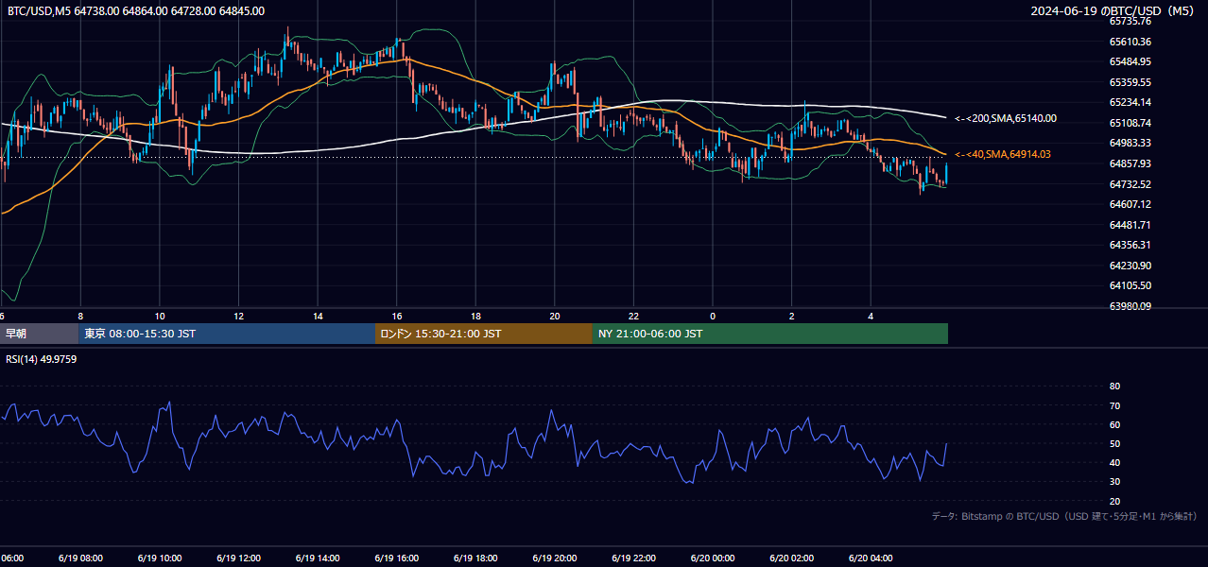
Task: Click the 6/19 10:00 time axis label
Action: point(159,558)
